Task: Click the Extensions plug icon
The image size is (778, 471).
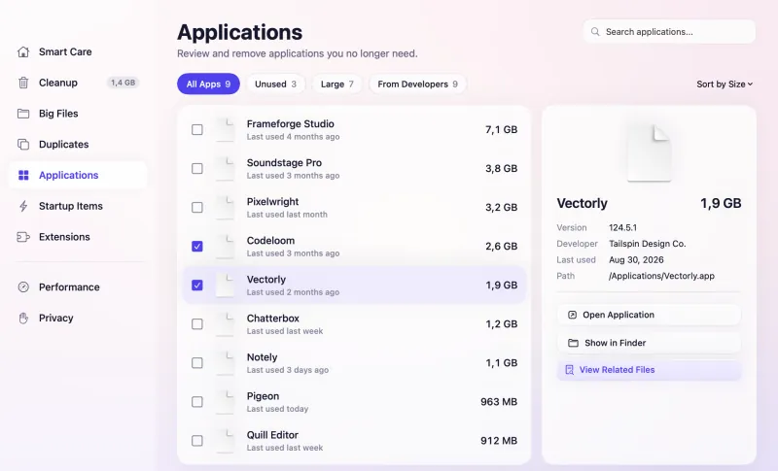Action: point(23,237)
